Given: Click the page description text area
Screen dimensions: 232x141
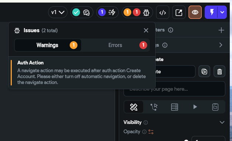Looking at the screenshot, I should point(174,89).
